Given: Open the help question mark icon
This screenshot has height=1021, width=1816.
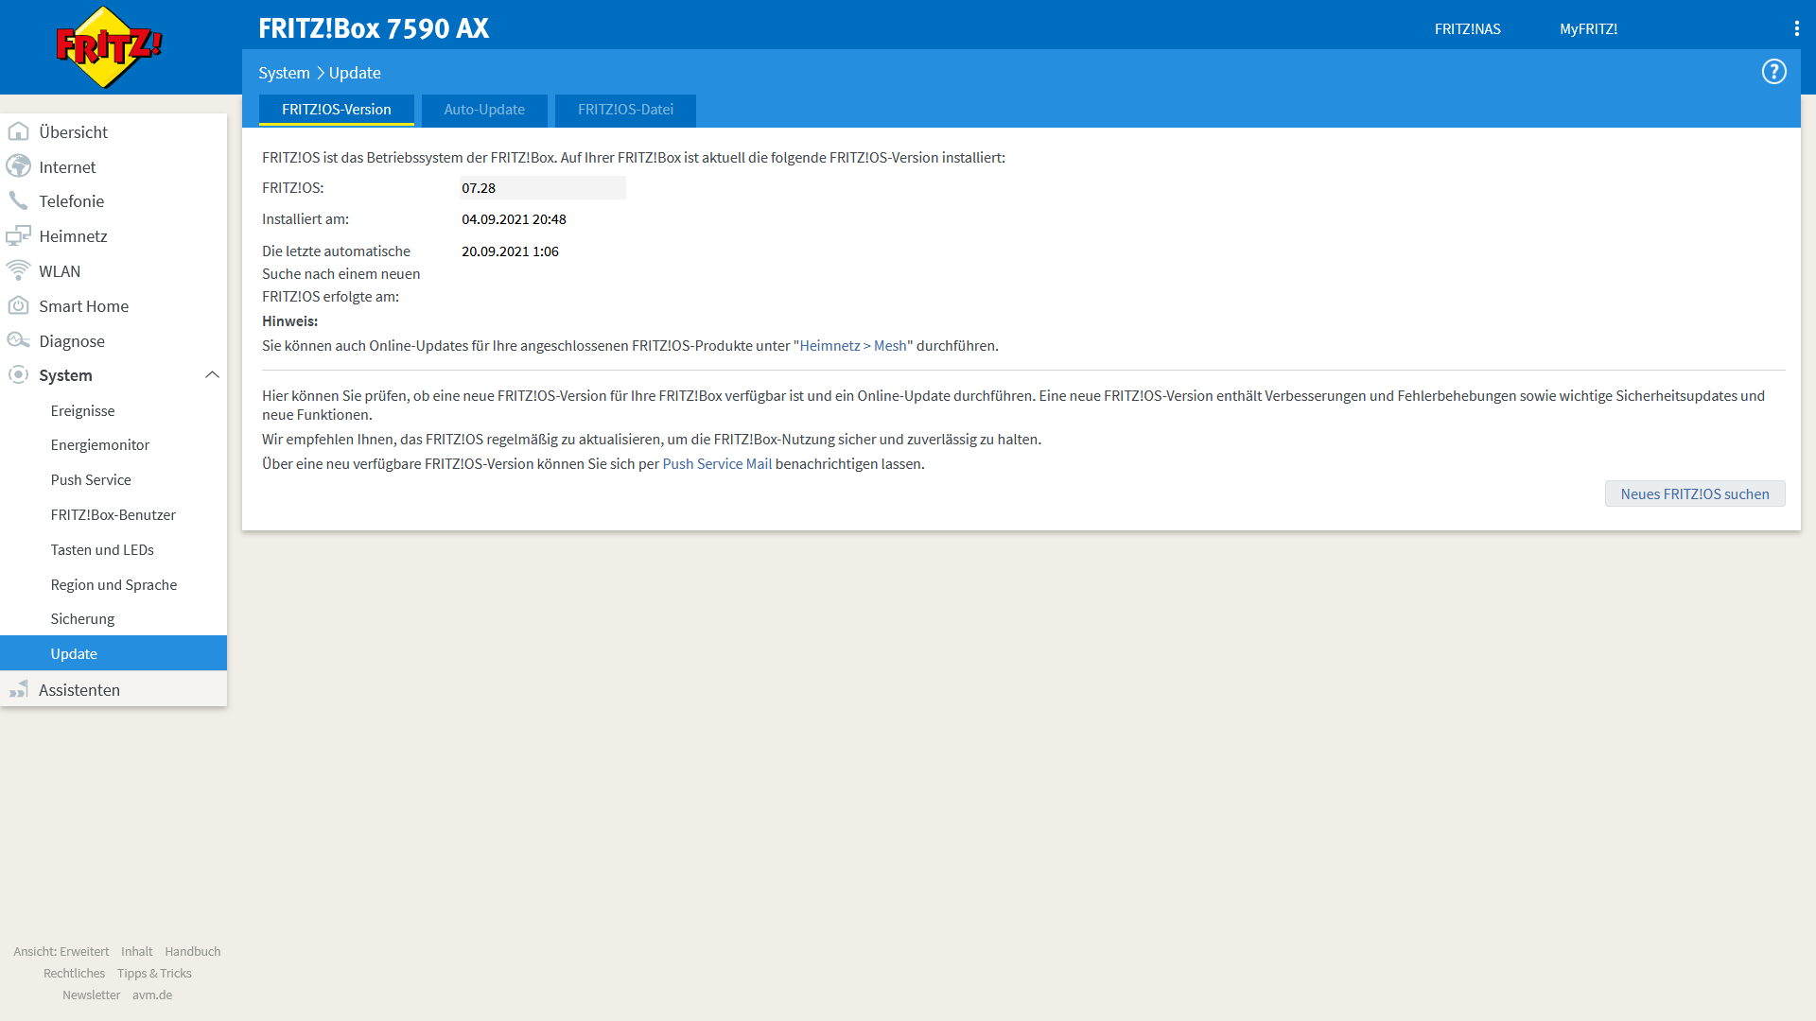Looking at the screenshot, I should point(1773,72).
